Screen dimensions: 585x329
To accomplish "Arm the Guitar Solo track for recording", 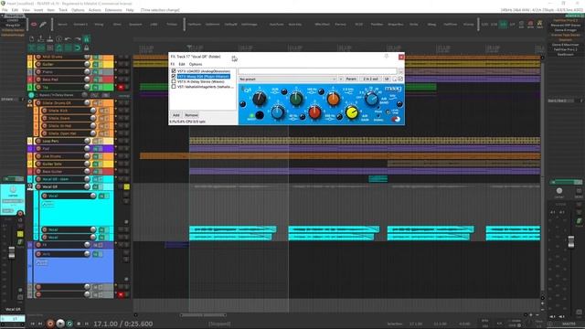I will (38, 164).
